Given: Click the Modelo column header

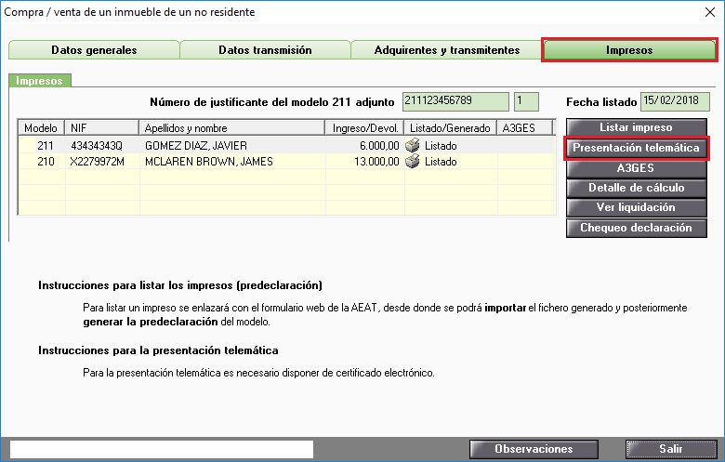Looking at the screenshot, I should pos(41,127).
